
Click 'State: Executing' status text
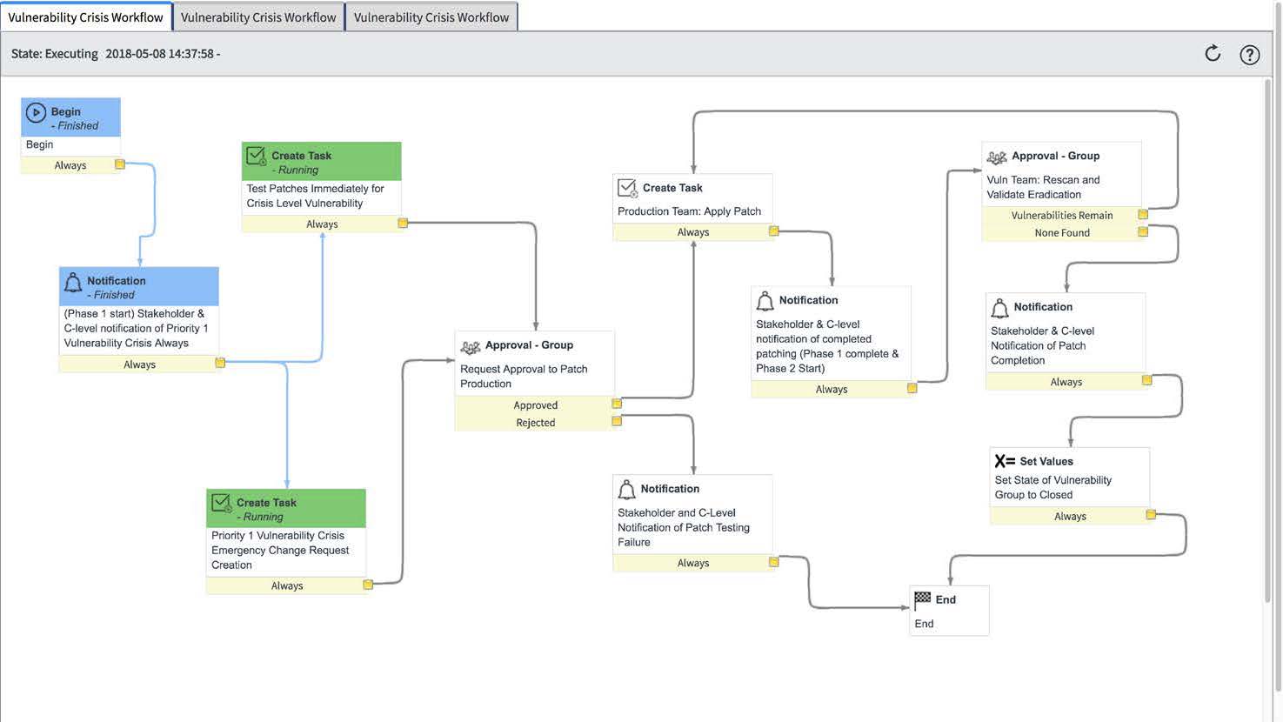pos(55,54)
